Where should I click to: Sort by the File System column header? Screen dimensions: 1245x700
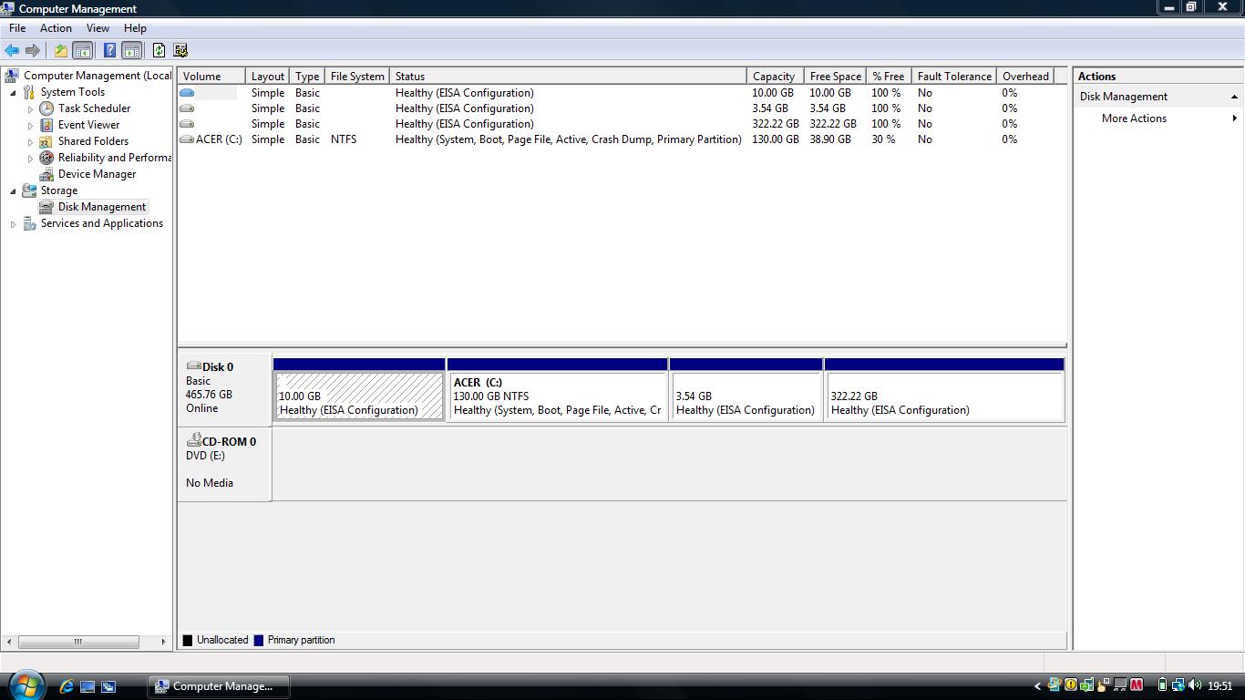(357, 77)
